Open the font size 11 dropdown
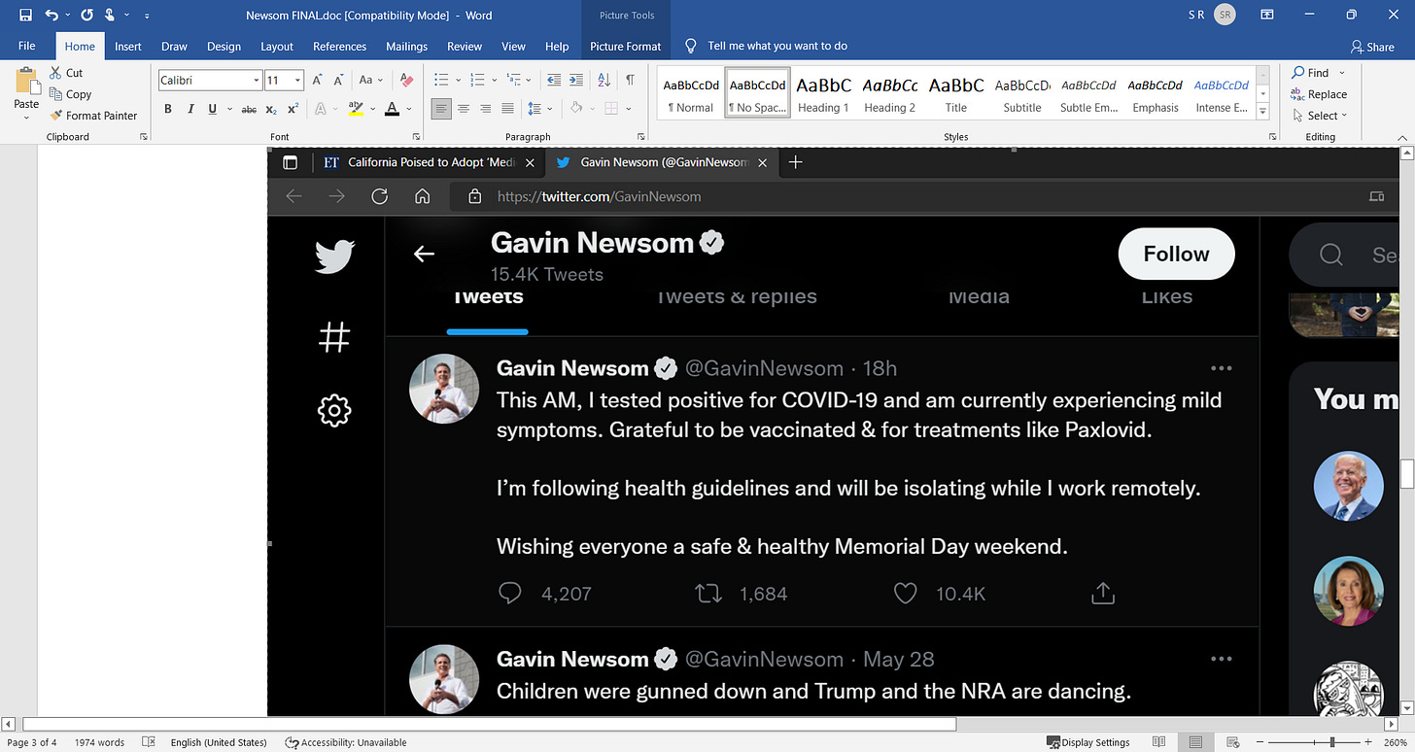Screen dimensions: 1415x752 pyautogui.click(x=298, y=81)
